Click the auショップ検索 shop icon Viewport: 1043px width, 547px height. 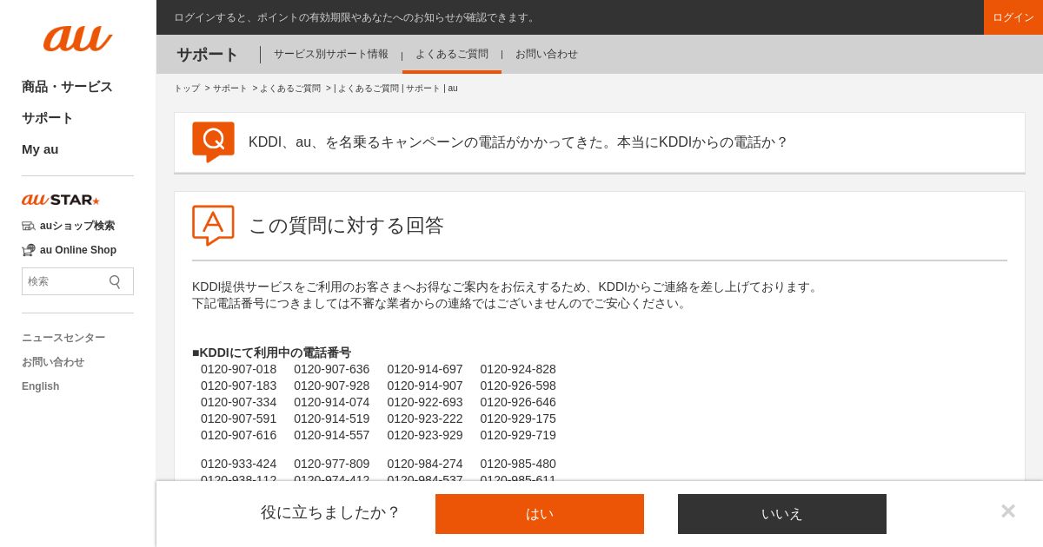pos(29,226)
